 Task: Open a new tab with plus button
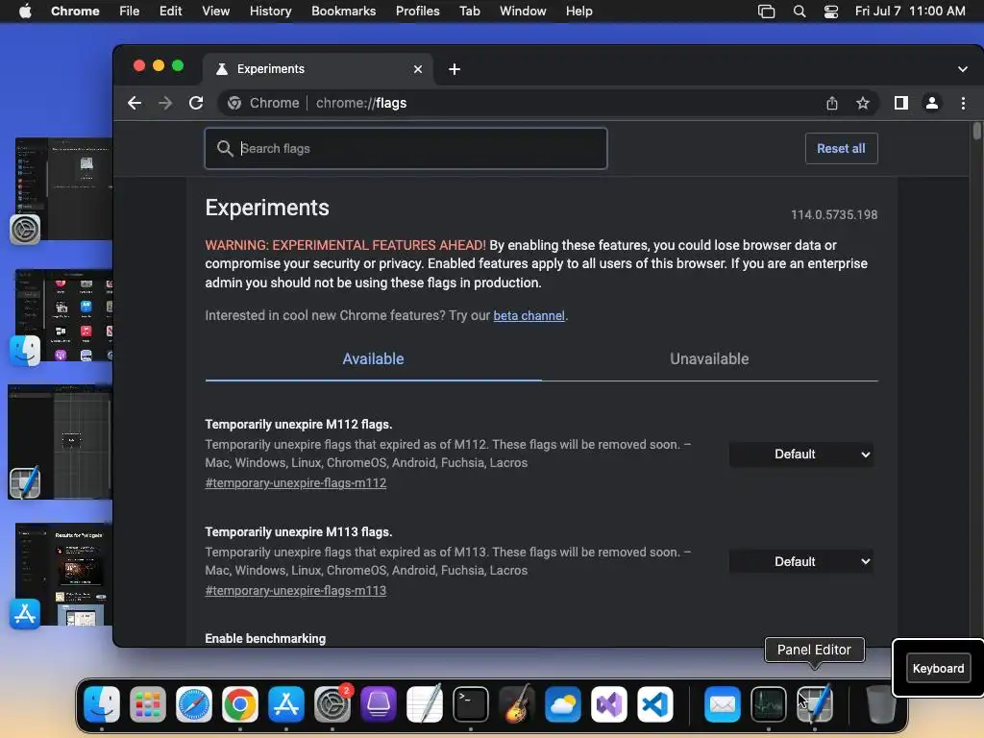[x=455, y=69]
